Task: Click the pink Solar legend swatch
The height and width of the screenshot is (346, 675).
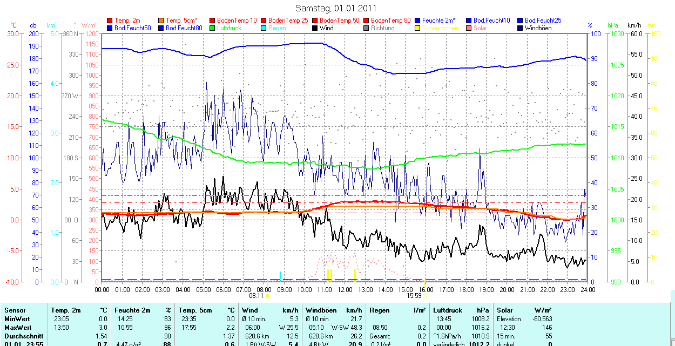Action: pos(469,28)
